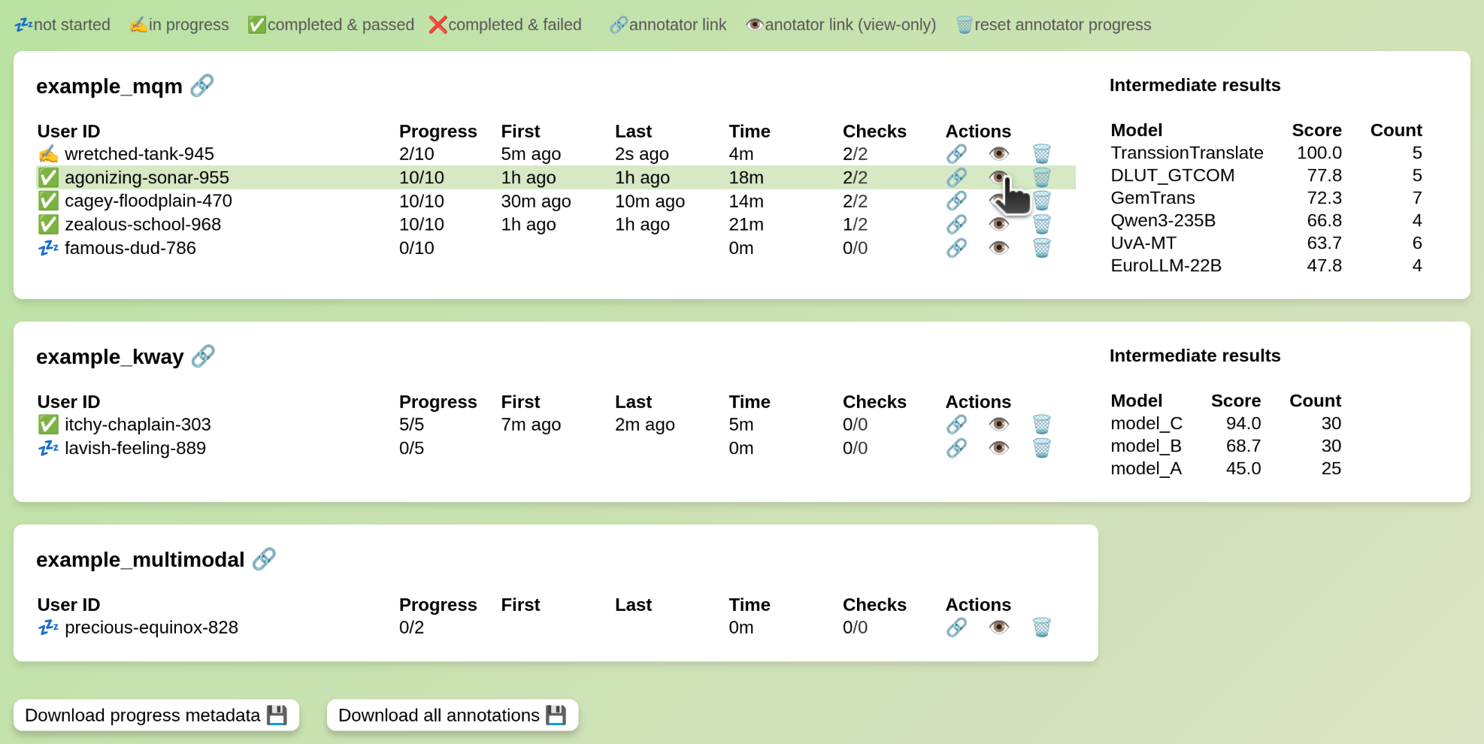Open view-only link for precious-equinox-828
This screenshot has height=744, width=1484.
coord(999,628)
